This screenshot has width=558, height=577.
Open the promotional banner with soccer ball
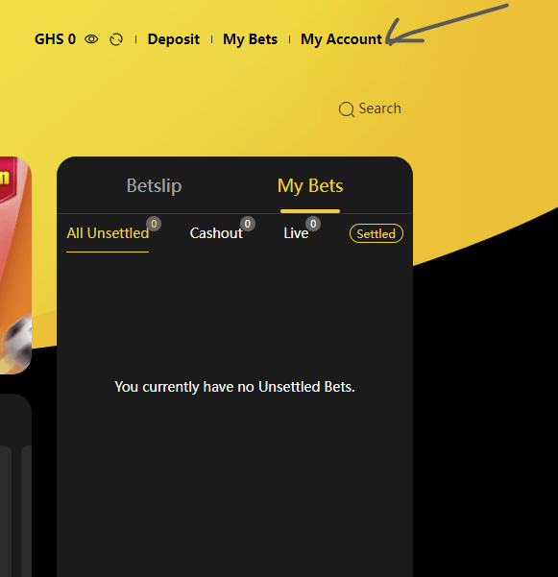point(15,265)
